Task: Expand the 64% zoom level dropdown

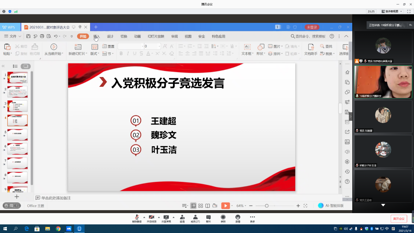Action: point(242,206)
